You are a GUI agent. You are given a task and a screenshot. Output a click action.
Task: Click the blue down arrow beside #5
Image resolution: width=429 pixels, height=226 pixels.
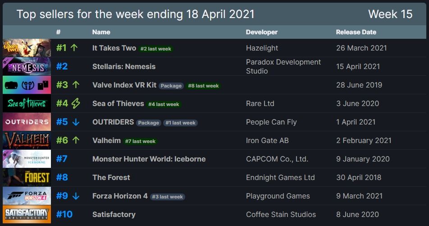point(76,122)
